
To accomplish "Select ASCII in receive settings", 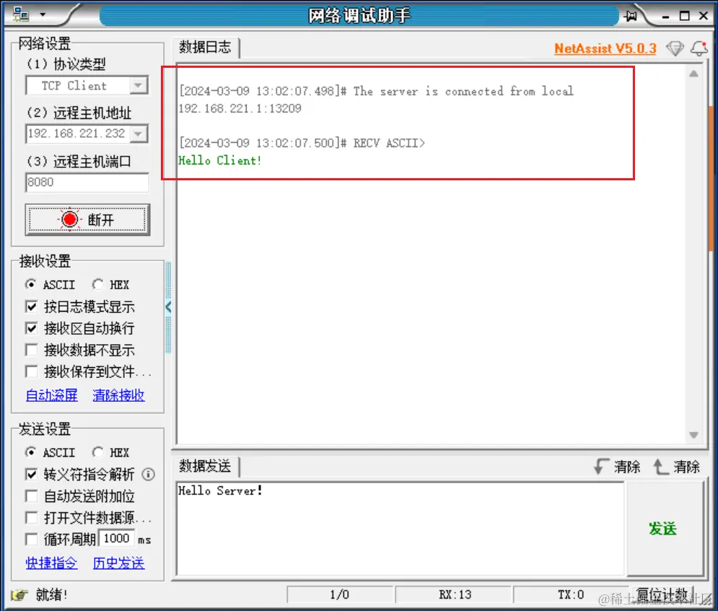I will (x=51, y=285).
